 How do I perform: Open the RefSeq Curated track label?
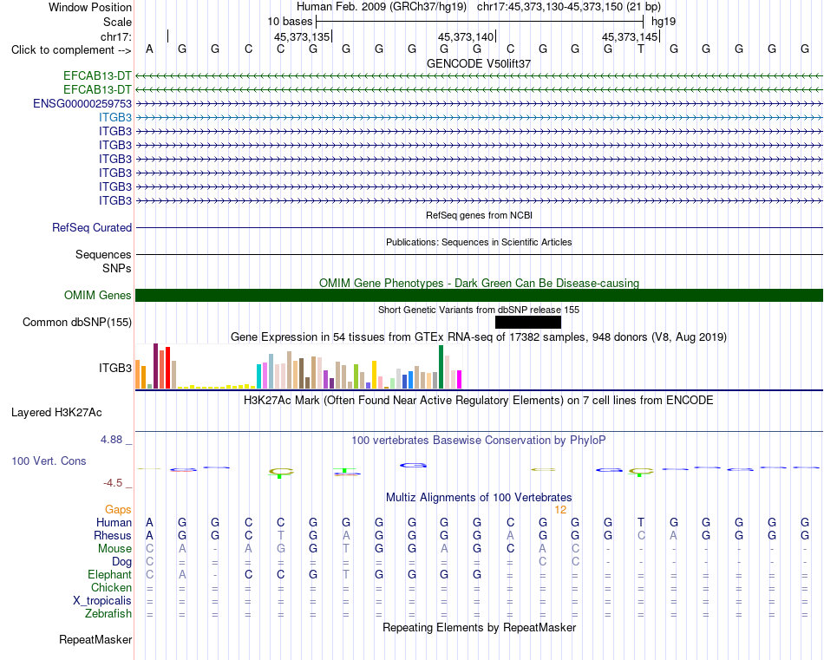pyautogui.click(x=92, y=227)
